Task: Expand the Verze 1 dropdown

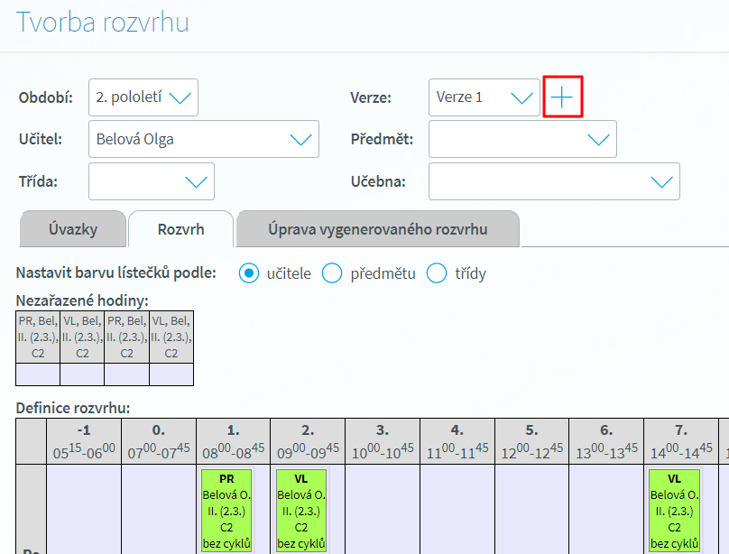Action: [484, 97]
